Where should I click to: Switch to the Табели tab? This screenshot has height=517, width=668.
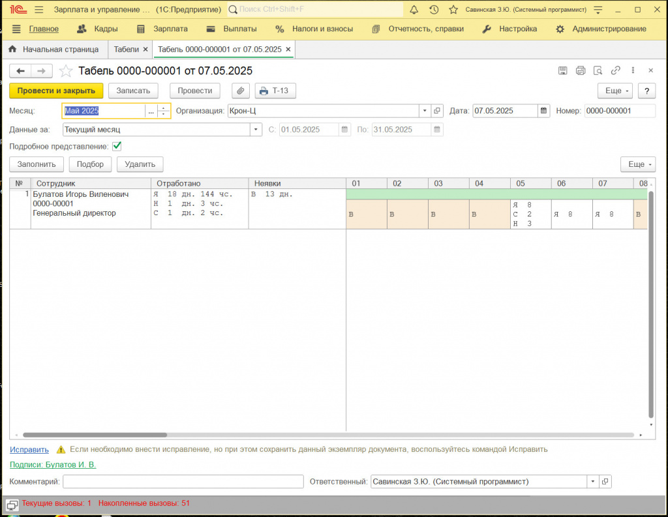click(126, 50)
